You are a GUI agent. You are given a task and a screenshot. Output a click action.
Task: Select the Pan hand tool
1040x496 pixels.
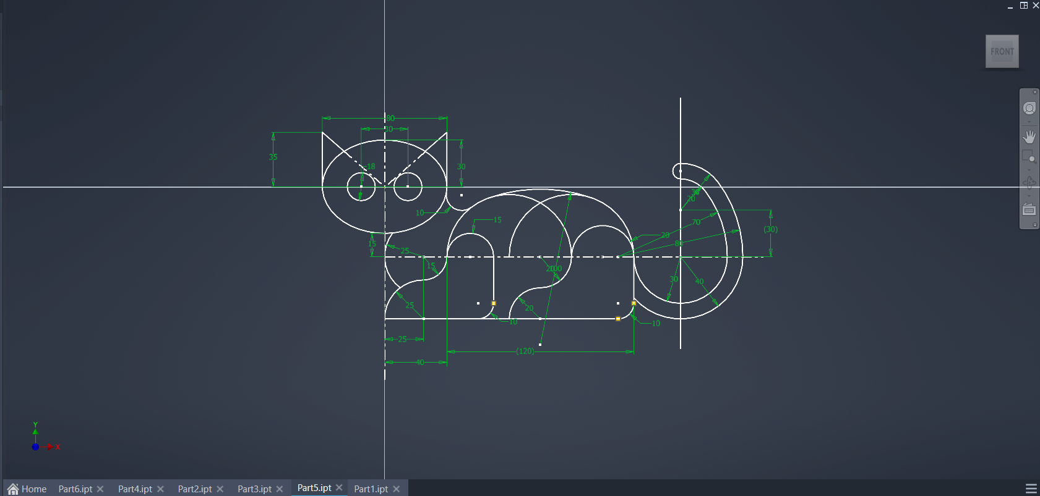point(1029,137)
